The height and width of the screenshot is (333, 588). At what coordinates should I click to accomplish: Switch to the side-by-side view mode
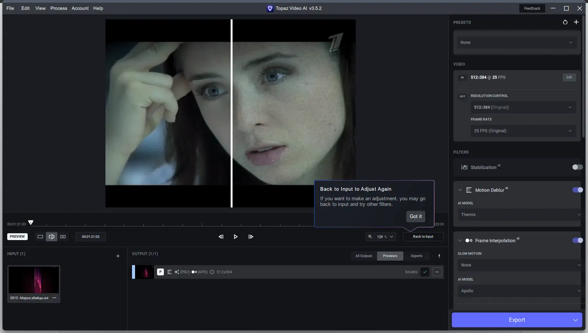click(63, 236)
